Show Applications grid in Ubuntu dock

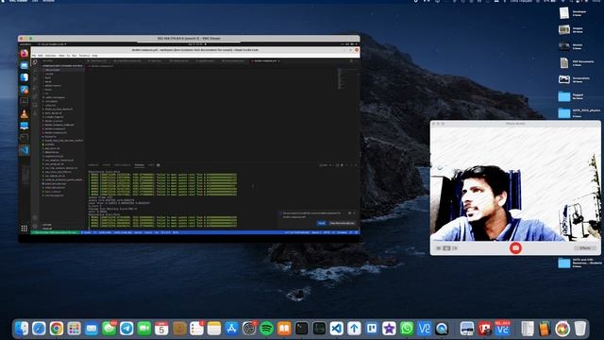tap(24, 229)
